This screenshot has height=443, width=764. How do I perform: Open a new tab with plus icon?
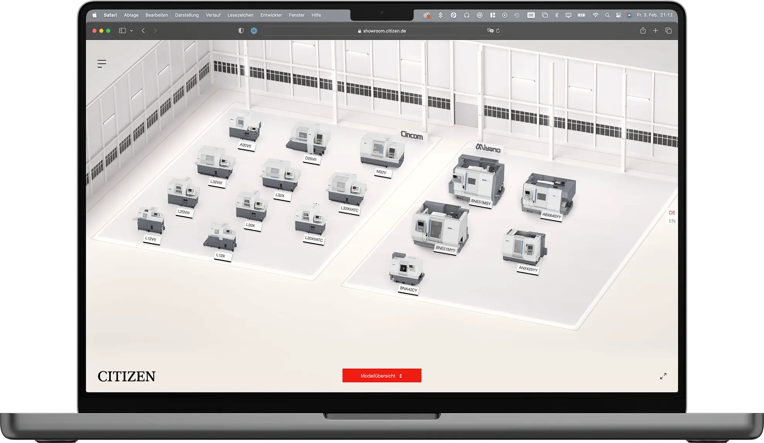[x=655, y=30]
